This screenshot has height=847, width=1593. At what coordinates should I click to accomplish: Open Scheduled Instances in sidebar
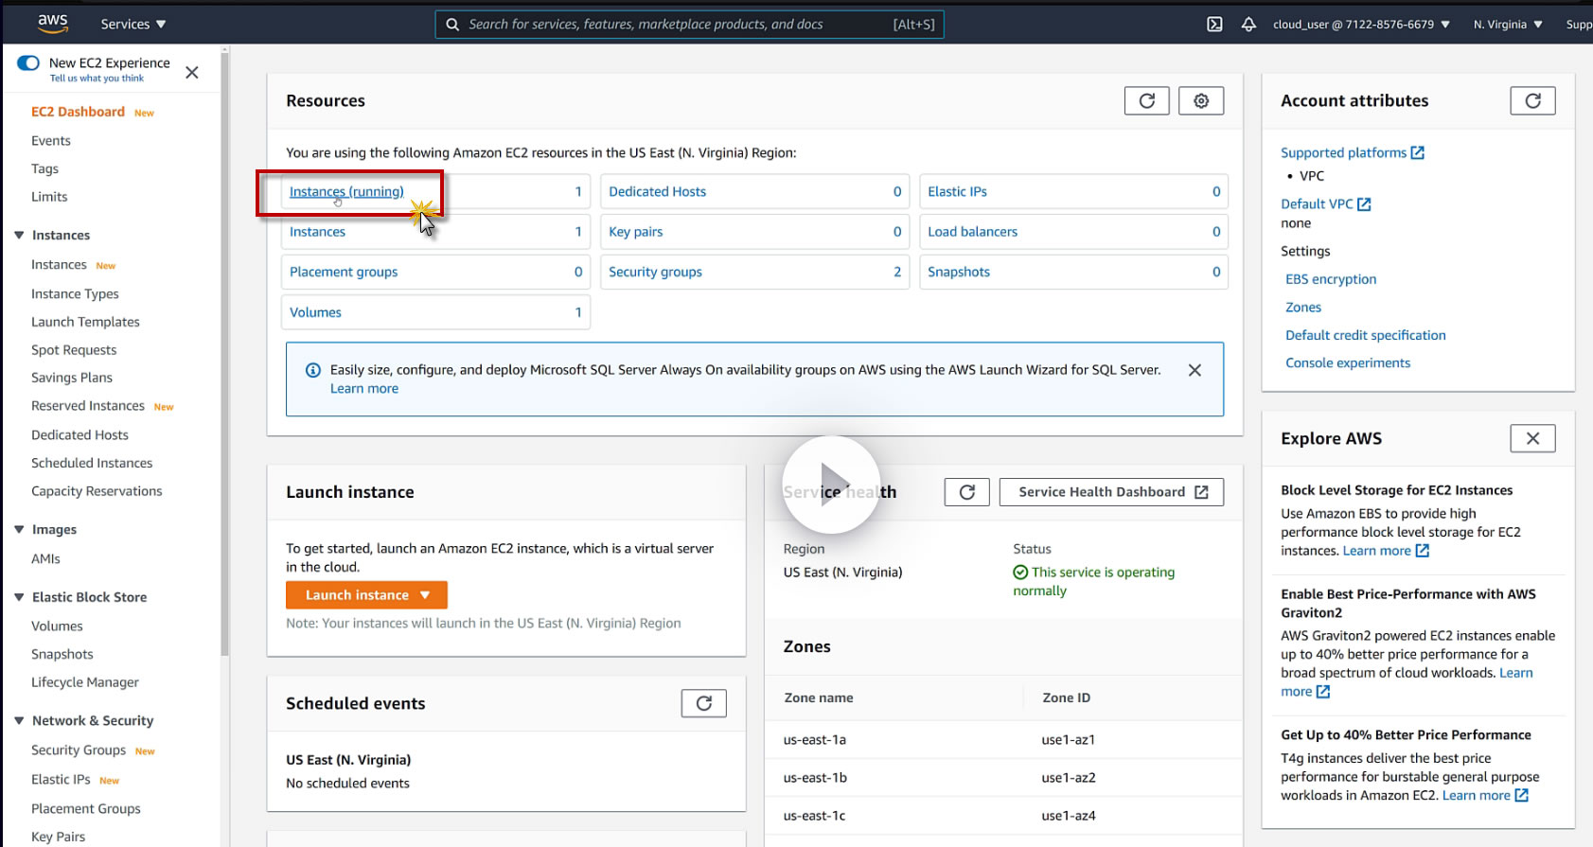[x=92, y=463]
